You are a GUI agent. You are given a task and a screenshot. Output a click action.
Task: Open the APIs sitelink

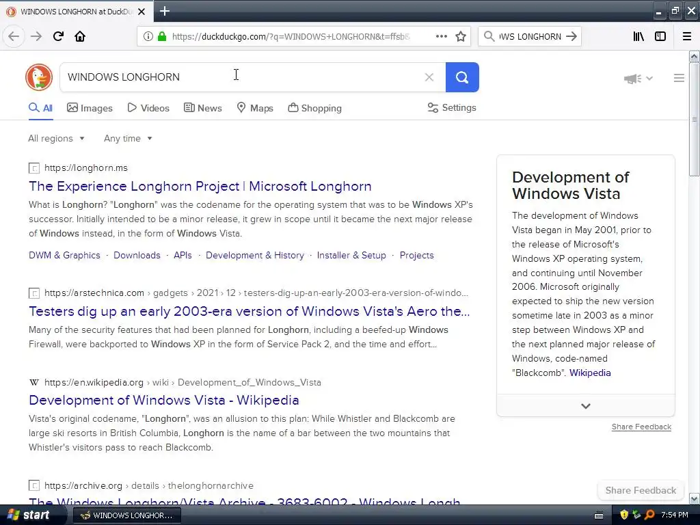pos(183,256)
